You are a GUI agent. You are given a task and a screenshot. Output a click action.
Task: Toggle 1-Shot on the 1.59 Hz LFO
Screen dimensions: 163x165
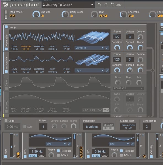click(x=58, y=155)
